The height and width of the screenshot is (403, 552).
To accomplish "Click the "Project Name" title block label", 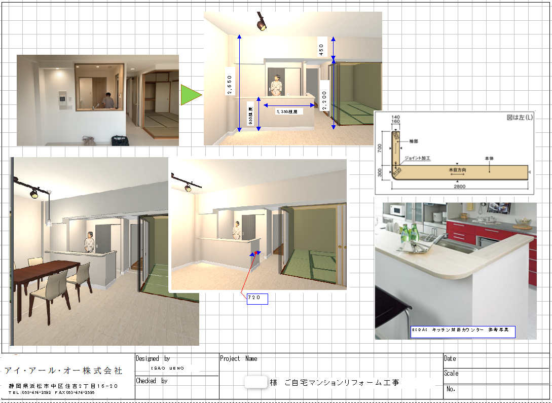I will 239,359.
